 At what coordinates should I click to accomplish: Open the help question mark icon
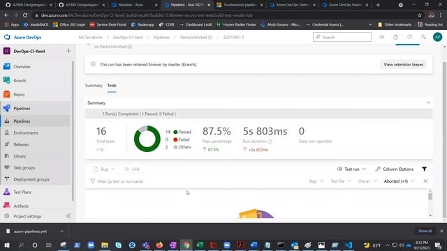409,37
